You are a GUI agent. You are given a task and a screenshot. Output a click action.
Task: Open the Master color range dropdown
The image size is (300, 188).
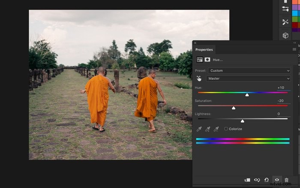point(248,79)
